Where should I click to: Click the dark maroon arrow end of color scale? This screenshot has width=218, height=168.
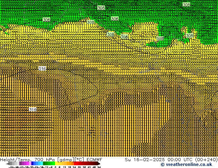99,164
